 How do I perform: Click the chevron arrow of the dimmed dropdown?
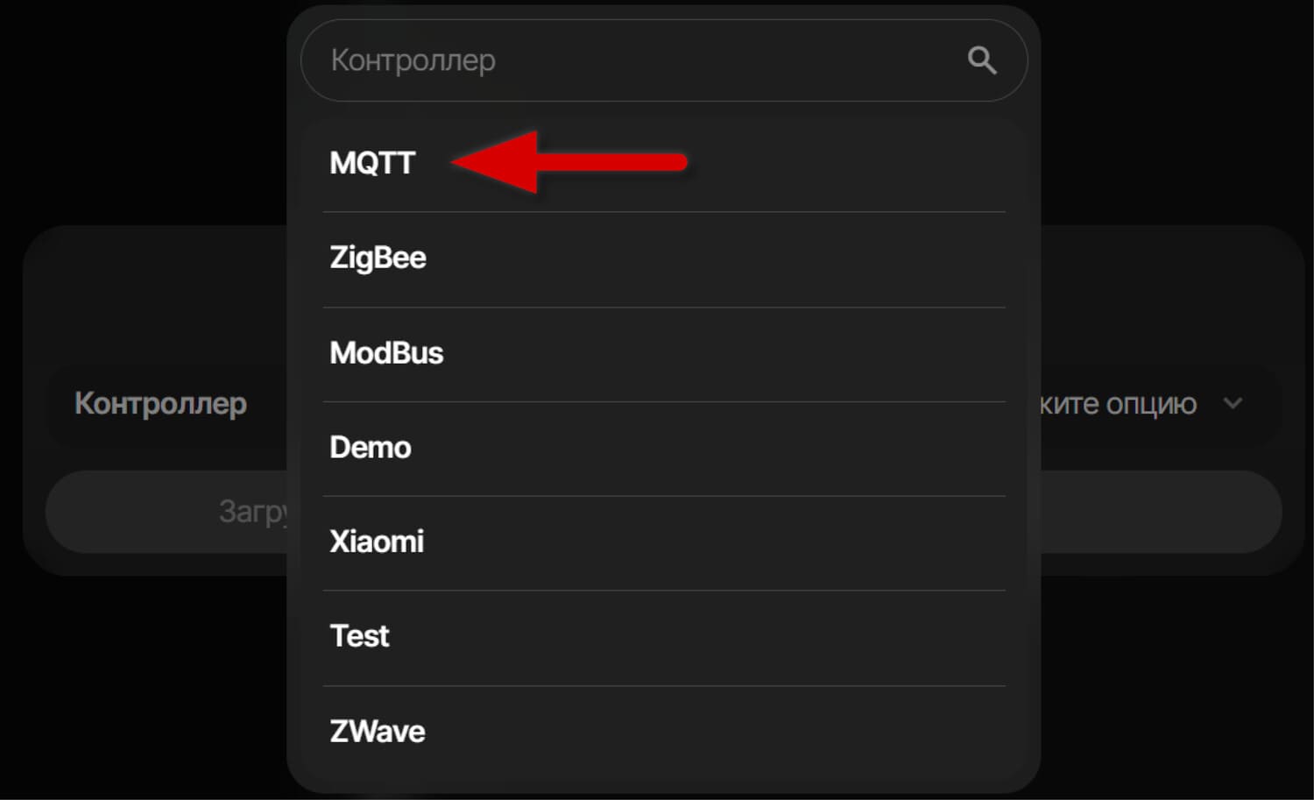[1233, 404]
